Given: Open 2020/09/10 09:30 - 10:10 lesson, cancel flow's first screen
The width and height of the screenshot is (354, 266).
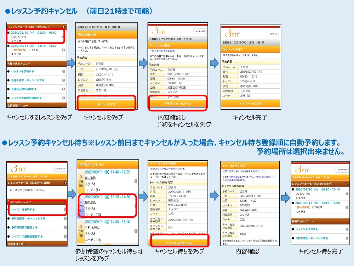Looking at the screenshot, I should (x=36, y=37).
